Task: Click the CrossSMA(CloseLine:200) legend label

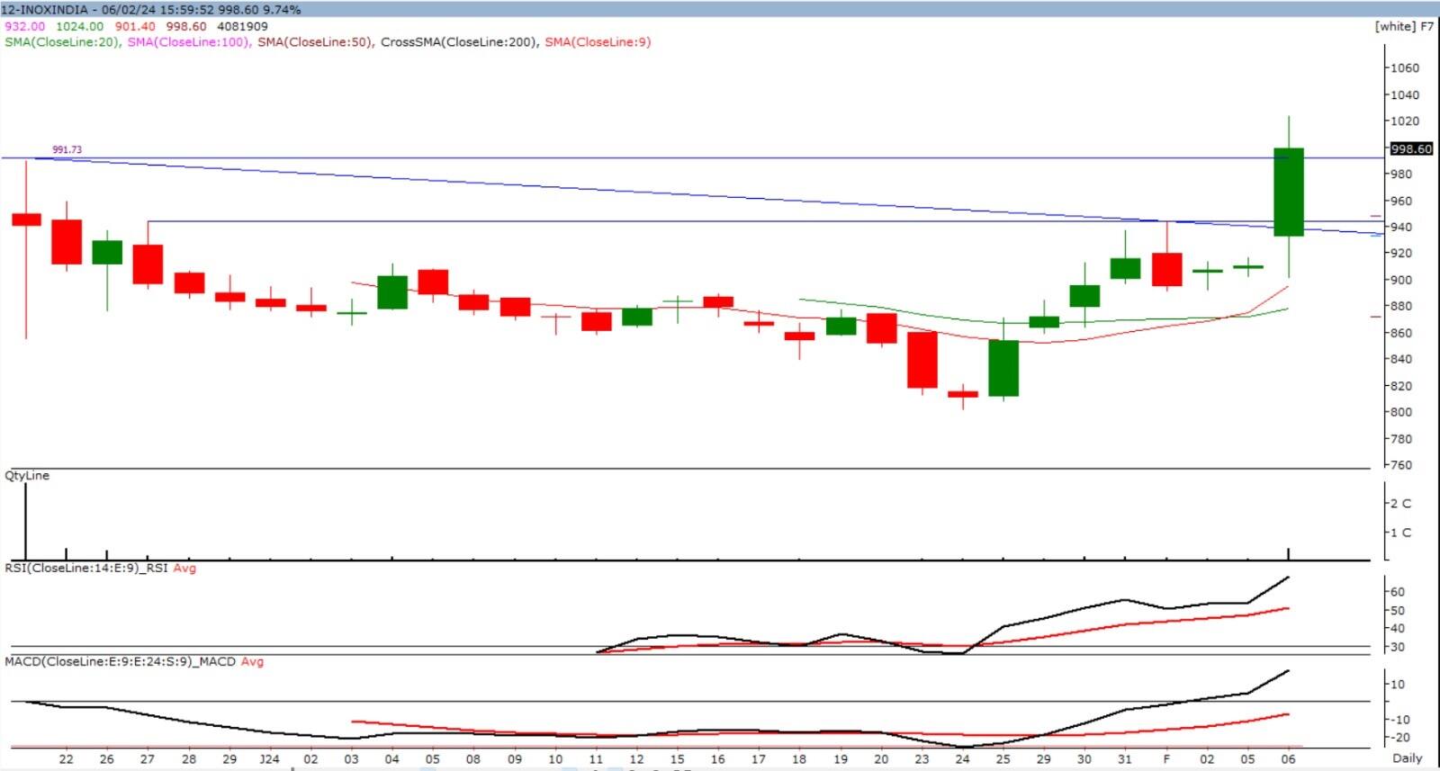Action: pos(459,42)
